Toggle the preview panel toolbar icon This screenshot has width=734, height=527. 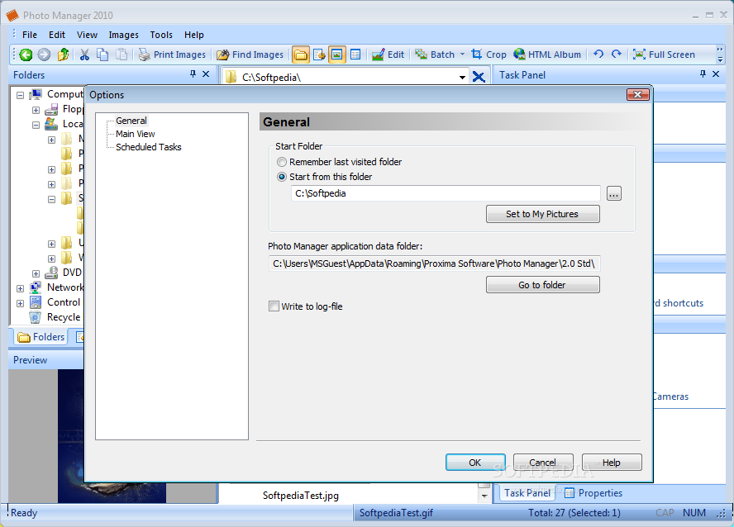[x=337, y=55]
